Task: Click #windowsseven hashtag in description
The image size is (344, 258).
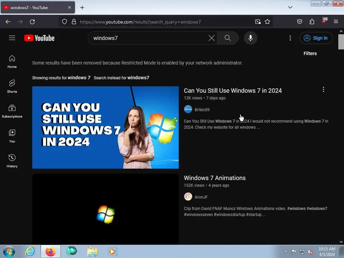Action: [198, 215]
